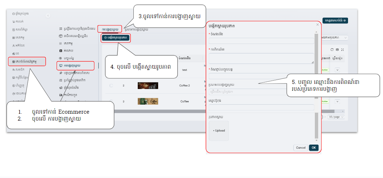Select the radio button for row 2
This screenshot has width=383, height=178.
111,85
